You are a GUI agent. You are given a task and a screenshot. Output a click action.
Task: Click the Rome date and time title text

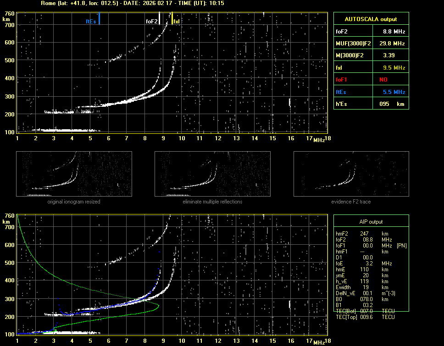pyautogui.click(x=133, y=3)
